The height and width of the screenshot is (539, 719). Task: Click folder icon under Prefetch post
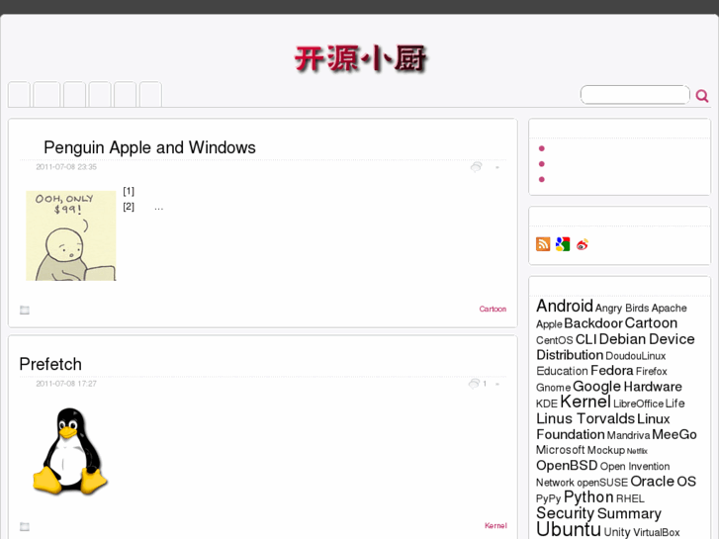point(25,526)
